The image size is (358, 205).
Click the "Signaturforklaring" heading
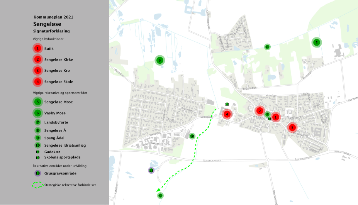click(x=51, y=31)
